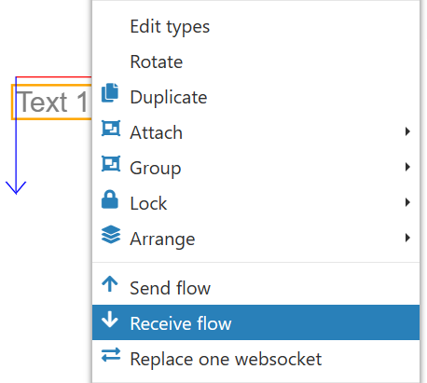Image resolution: width=427 pixels, height=383 pixels.
Task: Select the Text 1 box on canvas
Action: [51, 102]
